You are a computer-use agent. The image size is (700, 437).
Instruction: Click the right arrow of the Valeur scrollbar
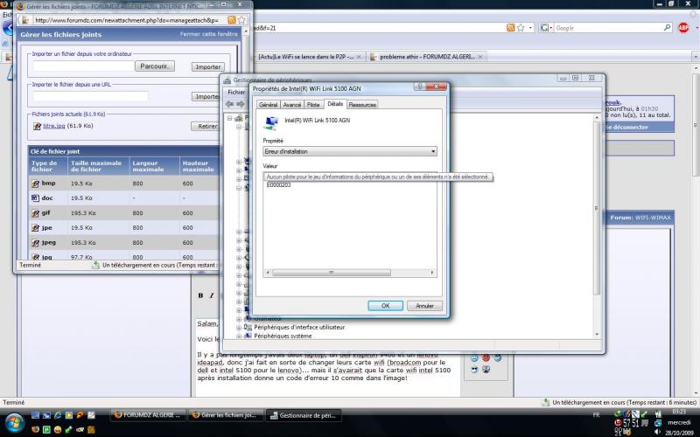click(431, 273)
